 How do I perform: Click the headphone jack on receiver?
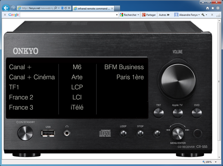click(67, 133)
